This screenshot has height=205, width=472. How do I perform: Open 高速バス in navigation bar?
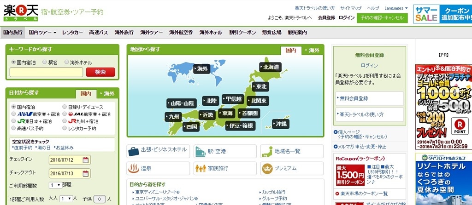pos(99,33)
